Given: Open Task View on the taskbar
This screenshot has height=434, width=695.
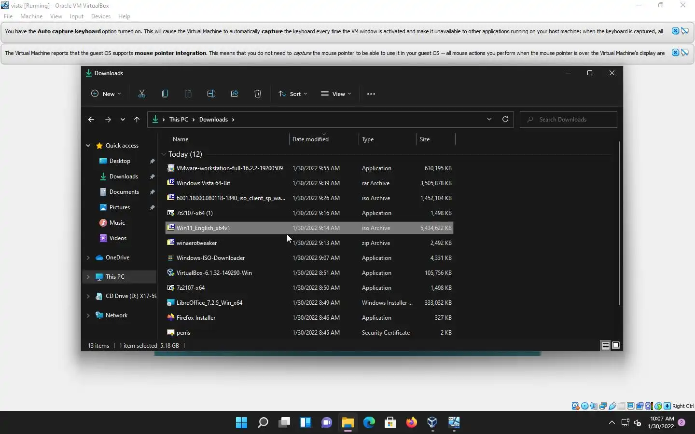Looking at the screenshot, I should [284, 423].
